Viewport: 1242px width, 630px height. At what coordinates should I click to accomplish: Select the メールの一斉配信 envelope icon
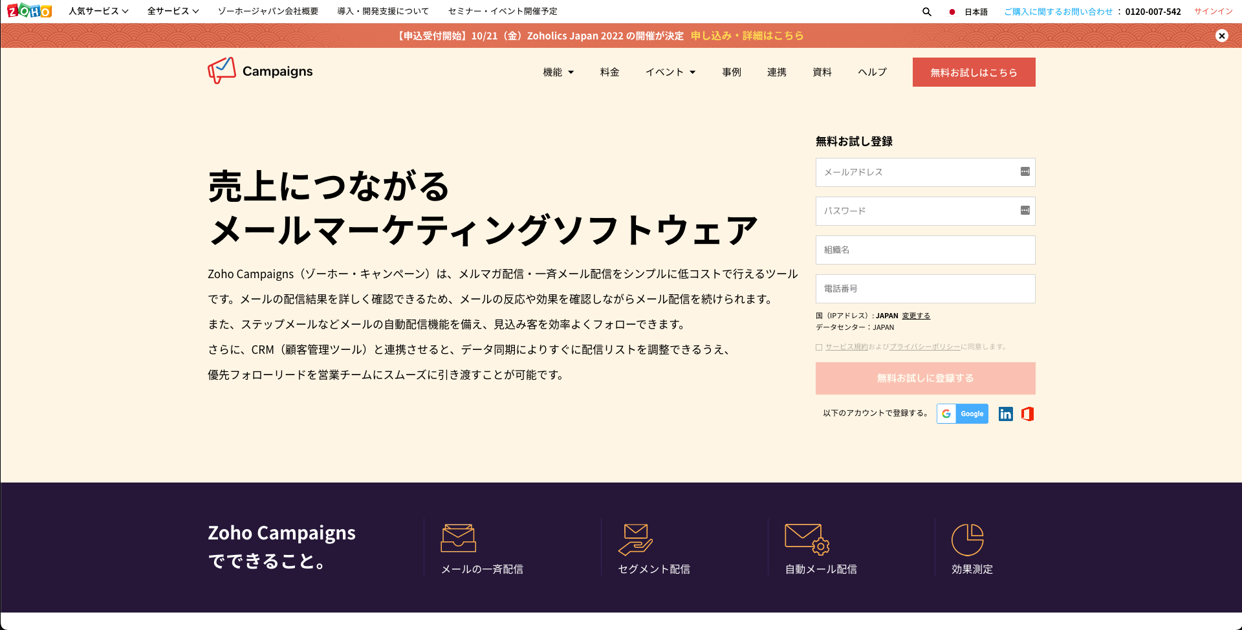coord(459,538)
